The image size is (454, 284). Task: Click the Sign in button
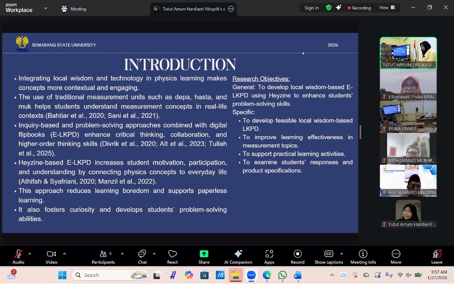[311, 8]
